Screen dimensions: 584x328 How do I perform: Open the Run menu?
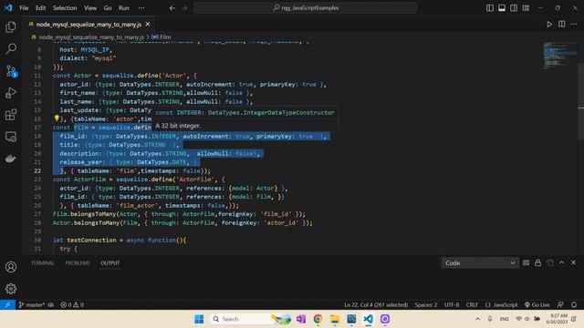(x=124, y=8)
